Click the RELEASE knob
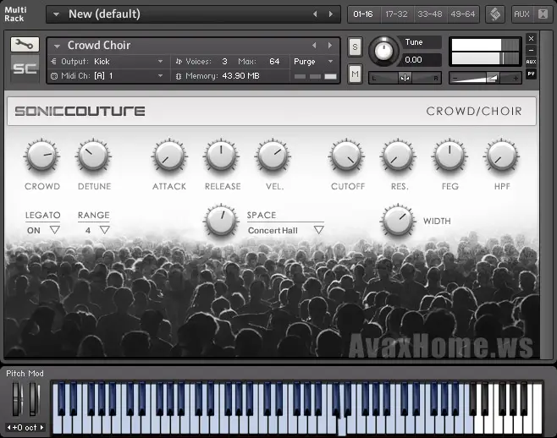 221,156
